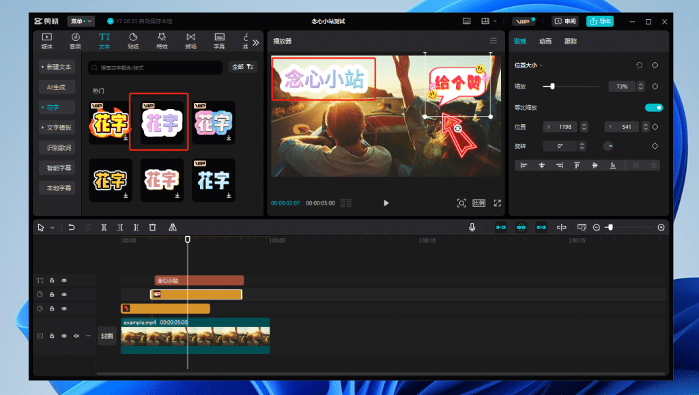Viewport: 699px width, 395px height.
Task: Click the 缩放 scale slider handle
Action: (552, 87)
